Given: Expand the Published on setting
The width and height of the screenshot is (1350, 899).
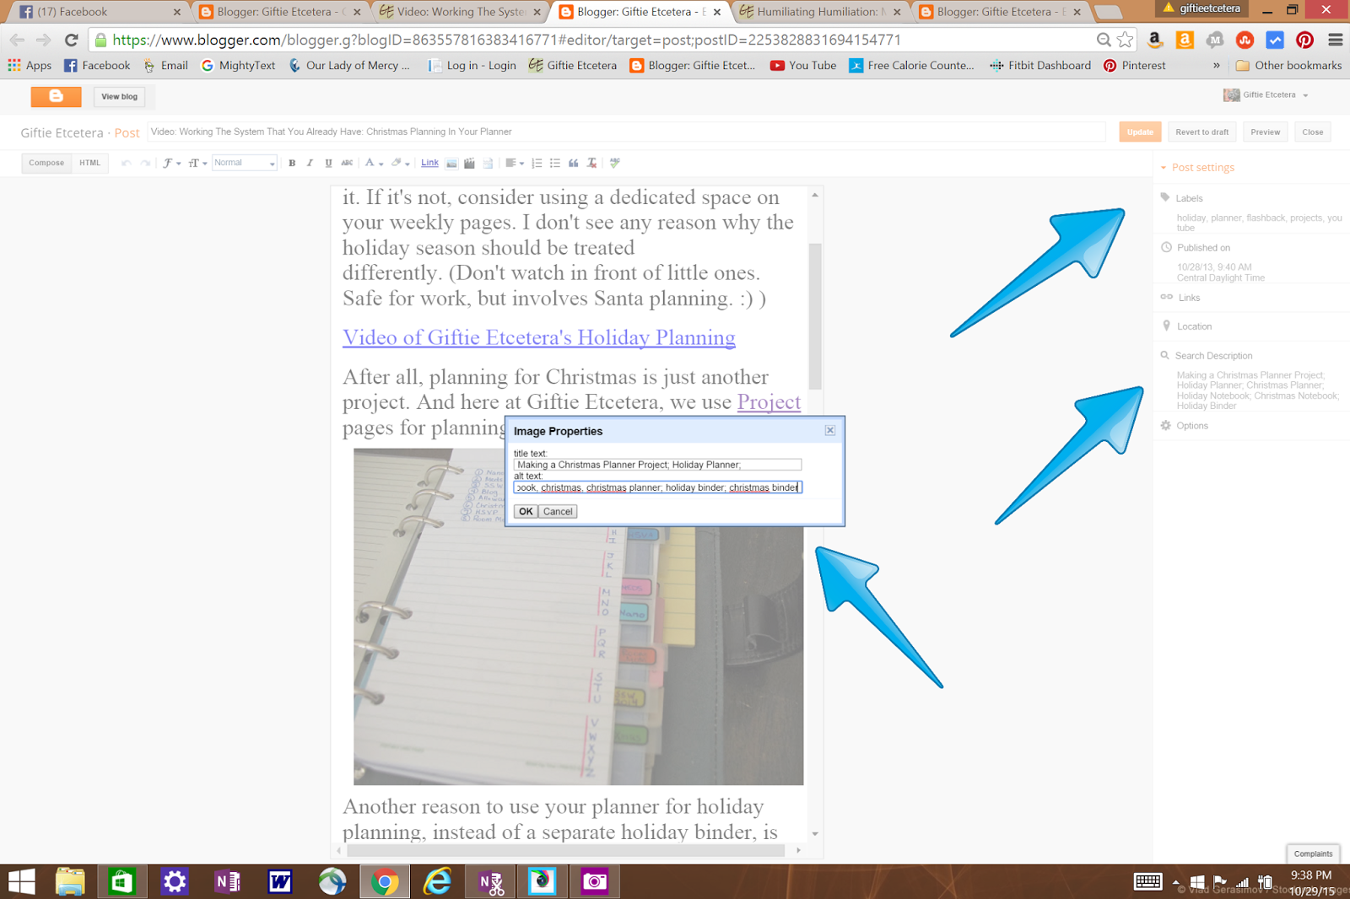Looking at the screenshot, I should [x=1196, y=248].
